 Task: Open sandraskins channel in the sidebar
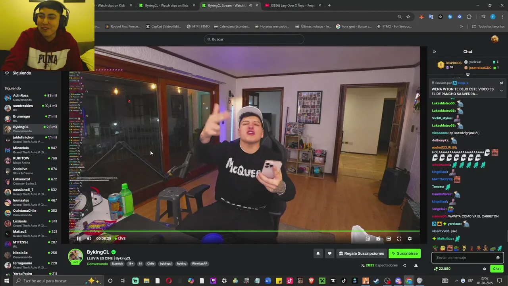[x=31, y=108]
